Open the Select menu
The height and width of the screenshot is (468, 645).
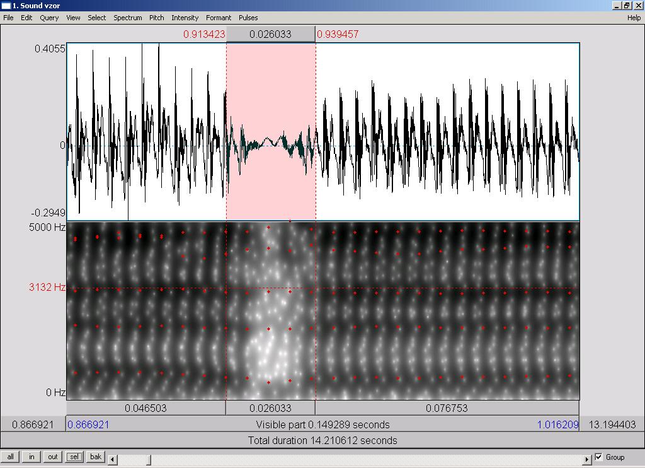96,18
